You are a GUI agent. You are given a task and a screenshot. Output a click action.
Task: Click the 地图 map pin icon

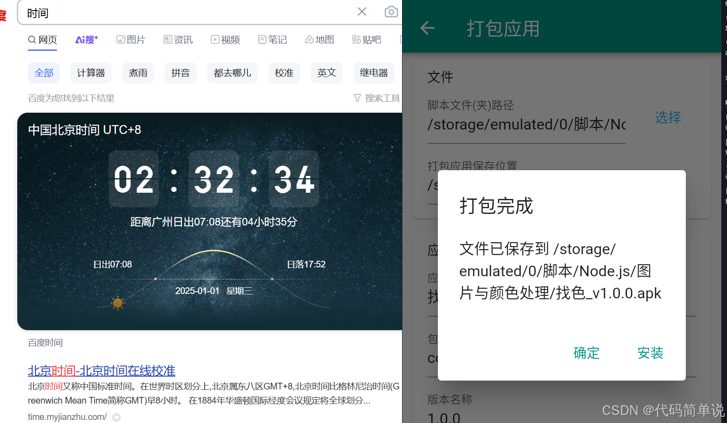coord(310,39)
